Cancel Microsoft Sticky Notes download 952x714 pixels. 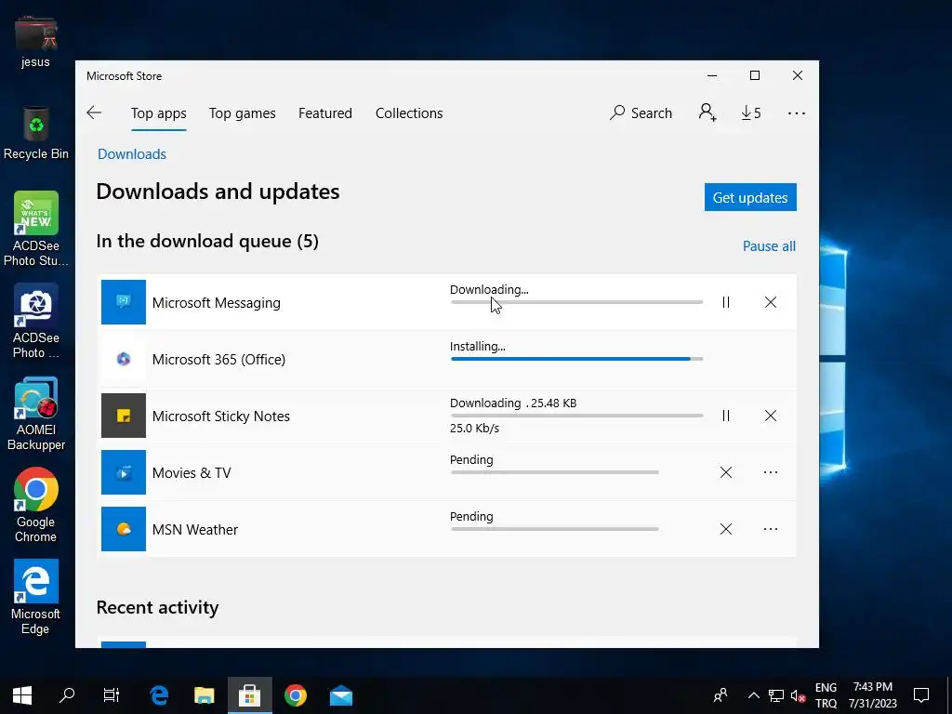pos(771,416)
